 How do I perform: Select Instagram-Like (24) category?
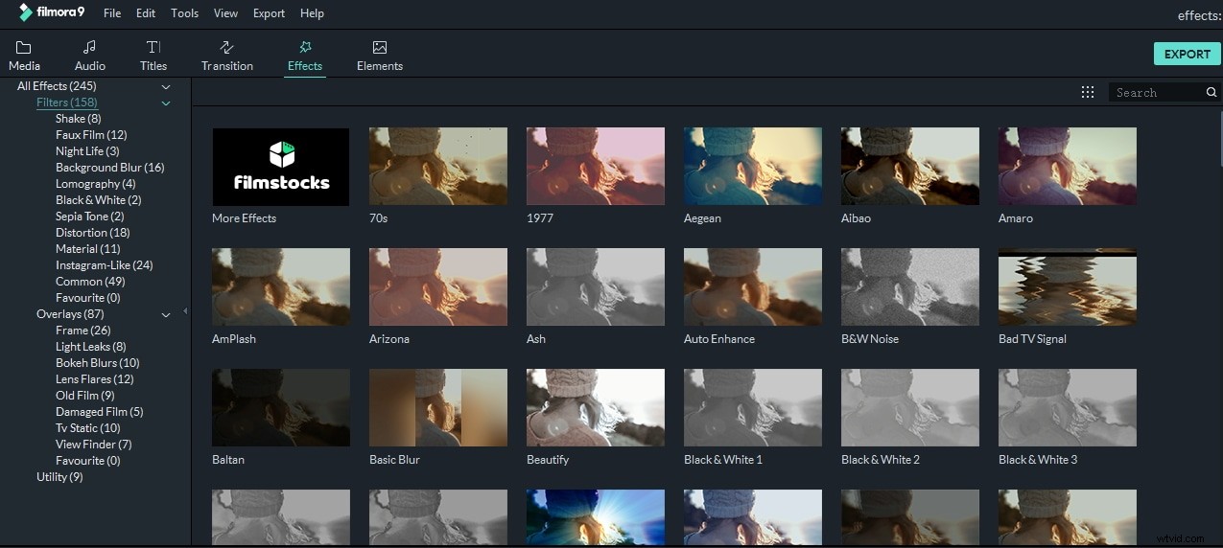coord(104,265)
